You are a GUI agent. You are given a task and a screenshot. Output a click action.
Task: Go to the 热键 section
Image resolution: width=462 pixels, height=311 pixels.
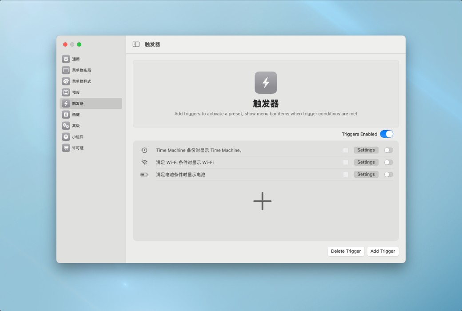[91, 114]
